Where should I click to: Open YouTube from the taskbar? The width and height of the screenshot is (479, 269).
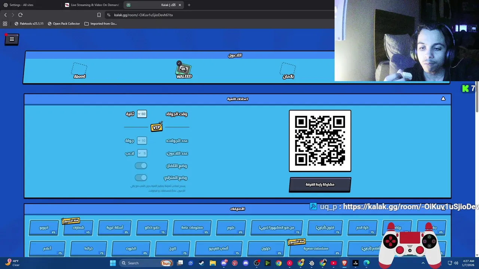pyautogui.click(x=333, y=263)
